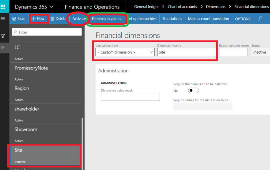
Task: Select the LC dimension in list
Action: [x=45, y=52]
